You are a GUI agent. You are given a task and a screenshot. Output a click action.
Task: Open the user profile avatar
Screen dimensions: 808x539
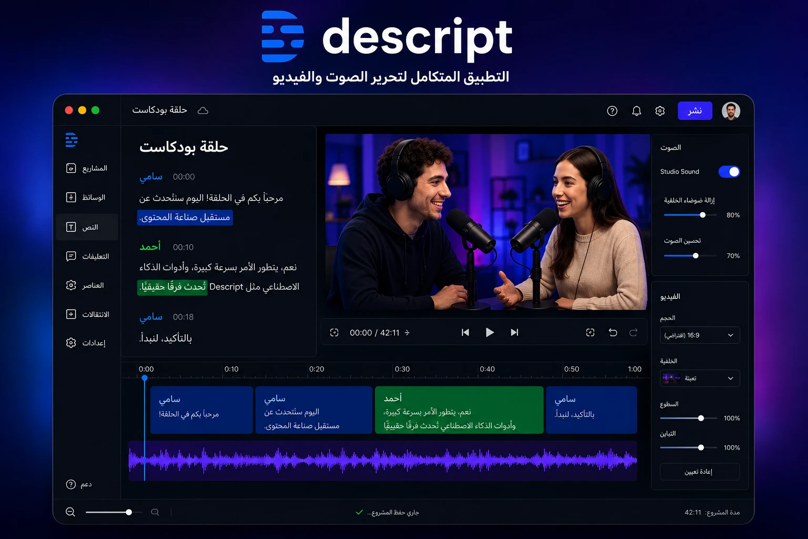(731, 111)
